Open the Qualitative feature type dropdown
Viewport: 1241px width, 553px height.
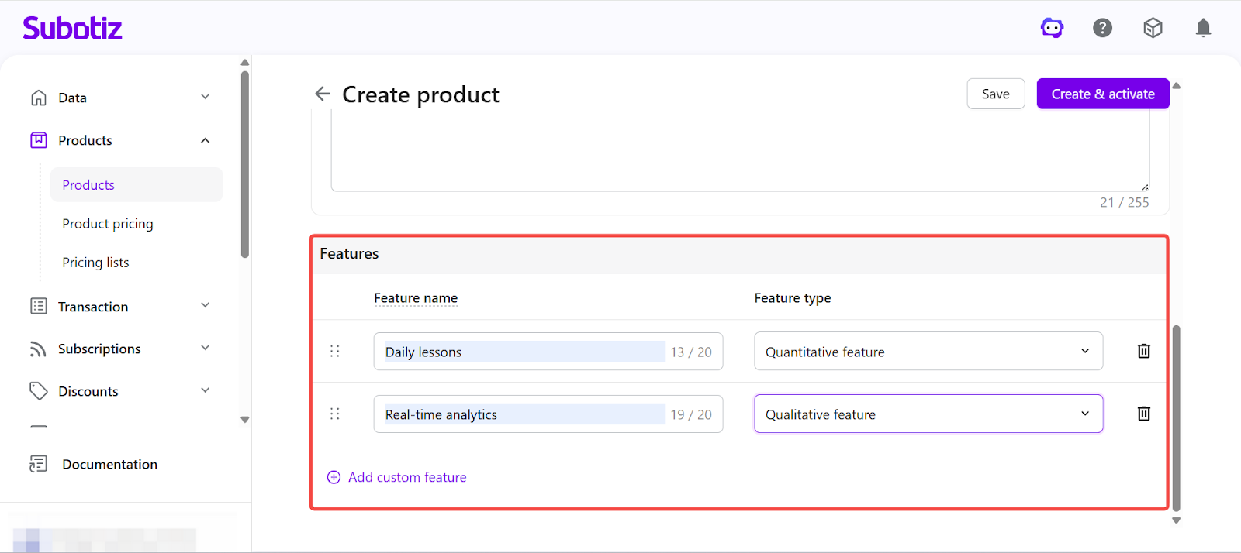coord(928,414)
